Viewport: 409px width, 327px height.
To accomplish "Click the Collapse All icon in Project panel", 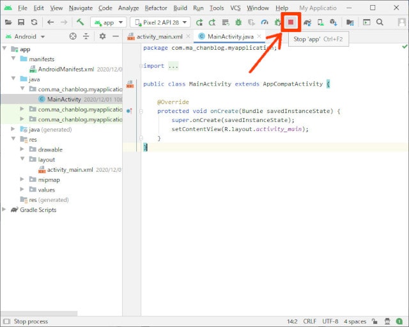I will (86, 36).
